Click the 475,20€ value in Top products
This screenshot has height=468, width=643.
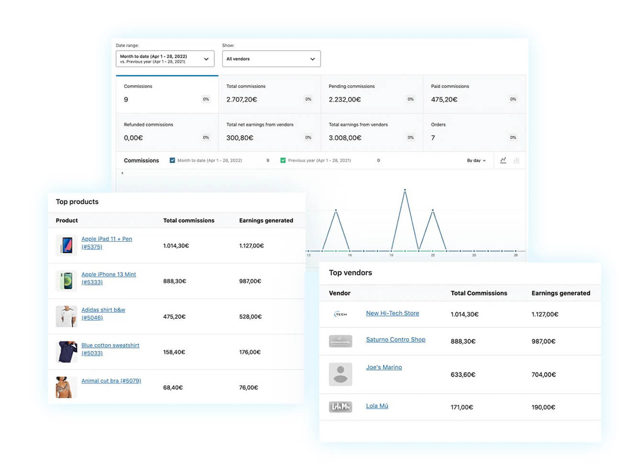point(174,316)
